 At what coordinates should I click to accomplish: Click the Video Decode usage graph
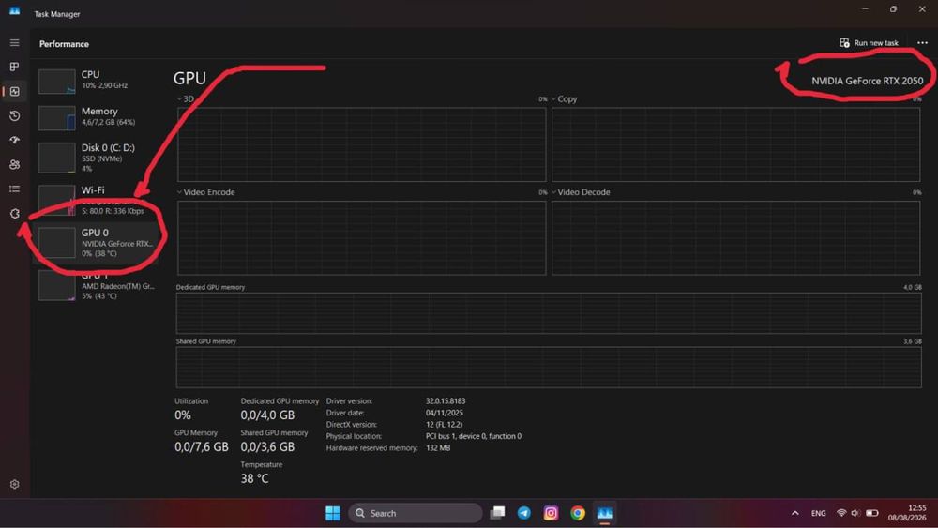[735, 238]
